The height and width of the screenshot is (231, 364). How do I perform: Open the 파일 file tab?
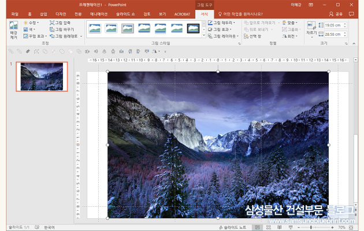[14, 14]
